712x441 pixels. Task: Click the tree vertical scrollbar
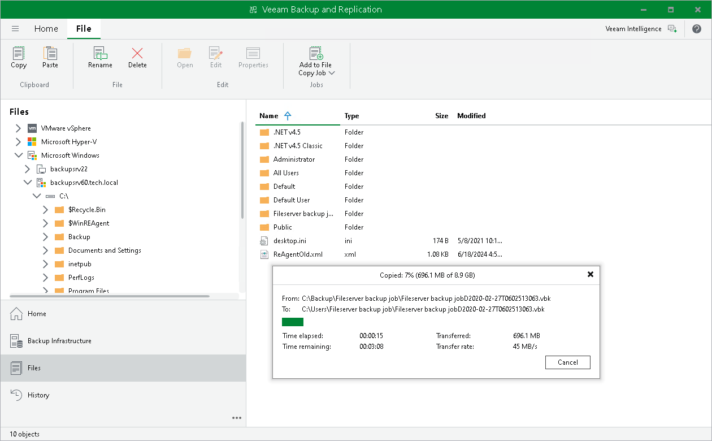[x=242, y=170]
